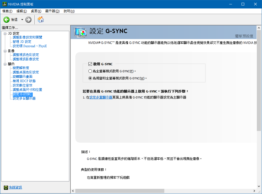Screen dimensions: 262x194
Task: Click the grey Forward arrow icon
Action: pos(28,20)
